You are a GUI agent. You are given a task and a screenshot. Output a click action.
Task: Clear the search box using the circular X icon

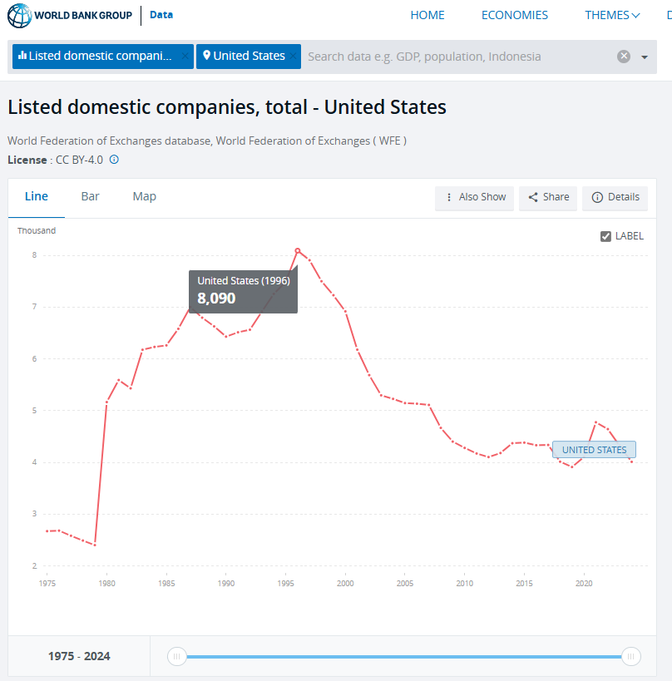point(623,56)
